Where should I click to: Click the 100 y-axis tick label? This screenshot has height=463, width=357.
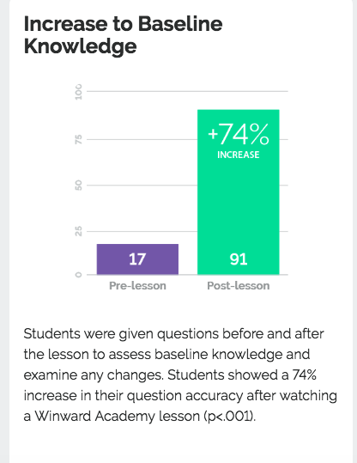78,92
